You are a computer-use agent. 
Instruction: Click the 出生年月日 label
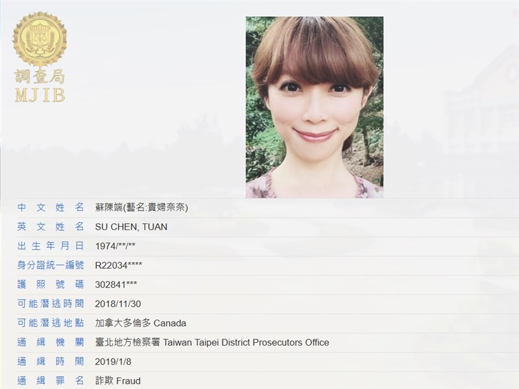coord(51,246)
